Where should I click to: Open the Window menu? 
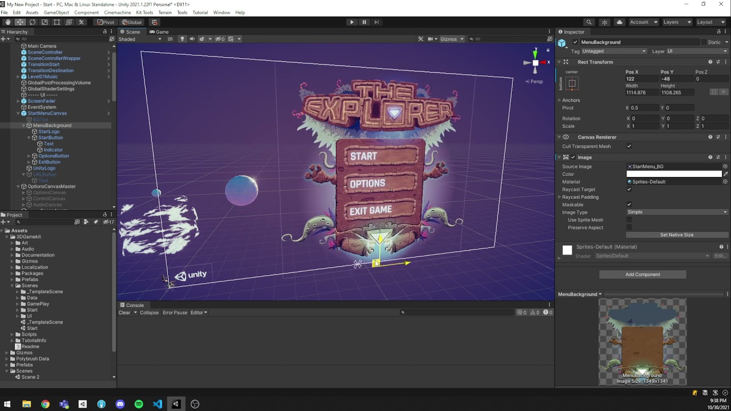[222, 13]
